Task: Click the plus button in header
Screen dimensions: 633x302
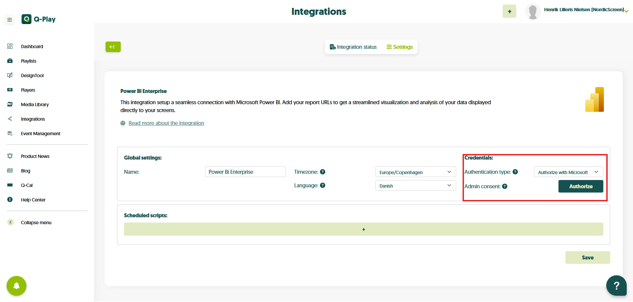Action: click(509, 12)
